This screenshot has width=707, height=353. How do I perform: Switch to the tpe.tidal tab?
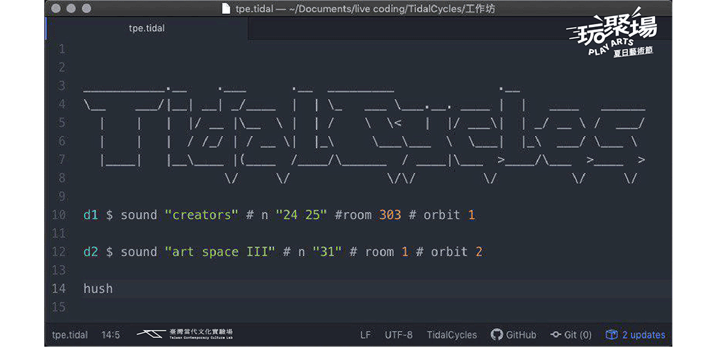click(x=147, y=28)
